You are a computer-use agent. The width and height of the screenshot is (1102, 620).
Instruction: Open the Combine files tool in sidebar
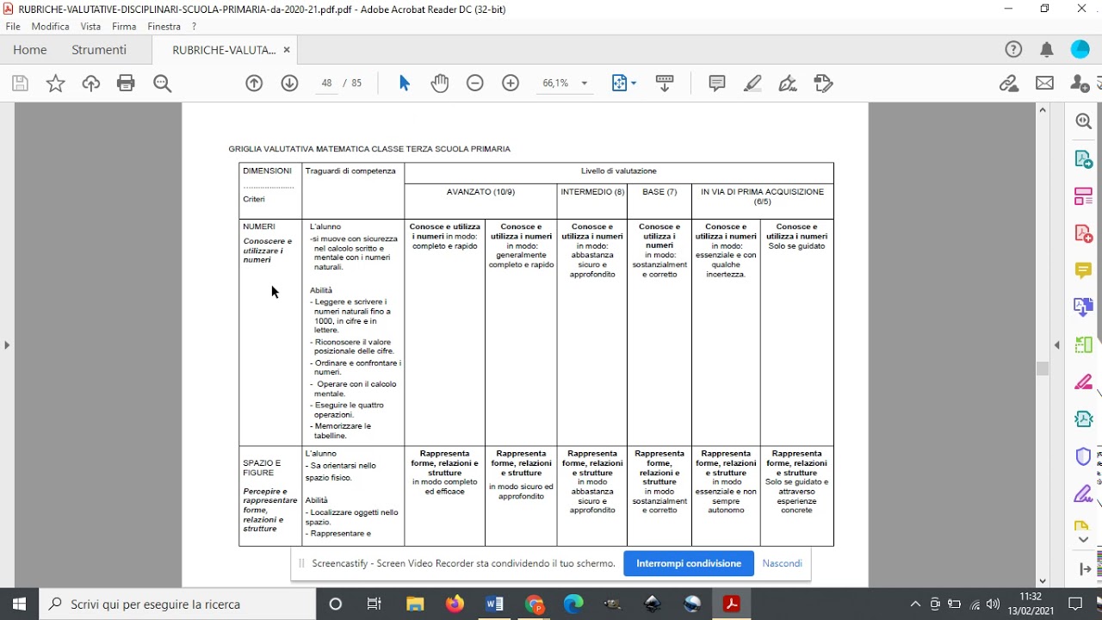pyautogui.click(x=1084, y=307)
